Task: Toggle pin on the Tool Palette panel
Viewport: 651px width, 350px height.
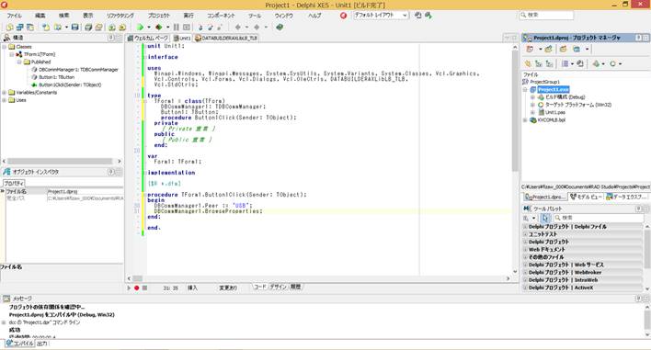Action: coord(638,209)
